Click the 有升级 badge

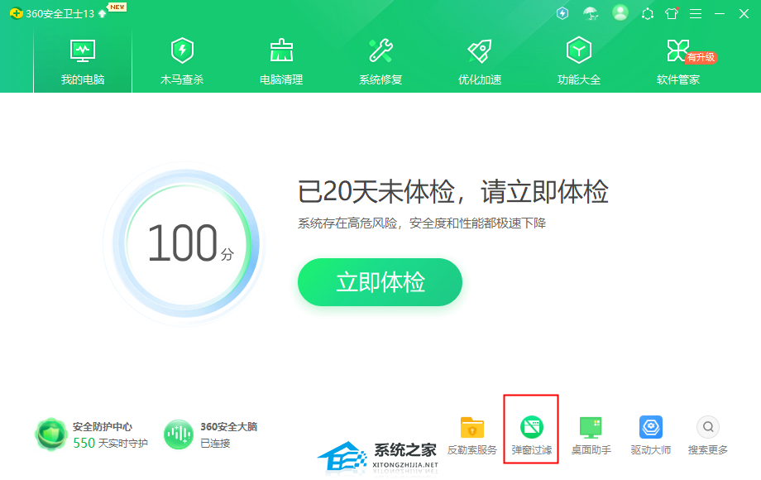701,57
